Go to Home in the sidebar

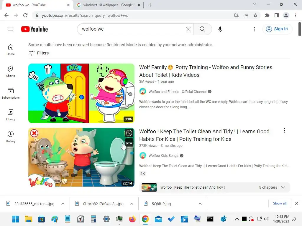coord(11,50)
